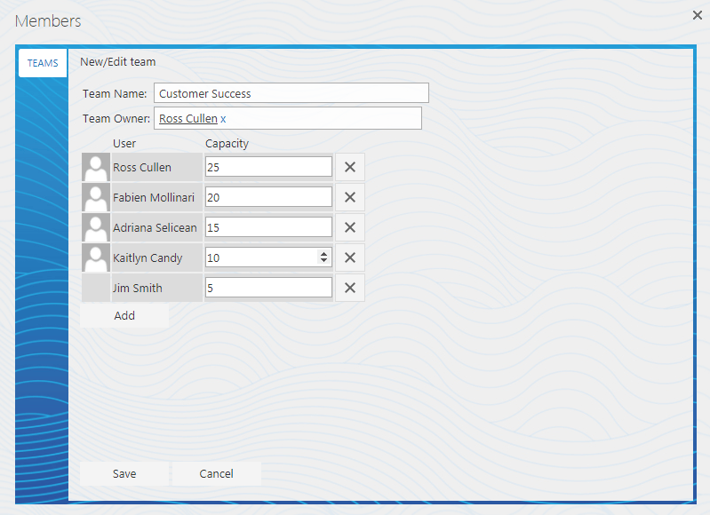
Task: Edit Kaitlyn Candy's capacity field
Action: 268,257
